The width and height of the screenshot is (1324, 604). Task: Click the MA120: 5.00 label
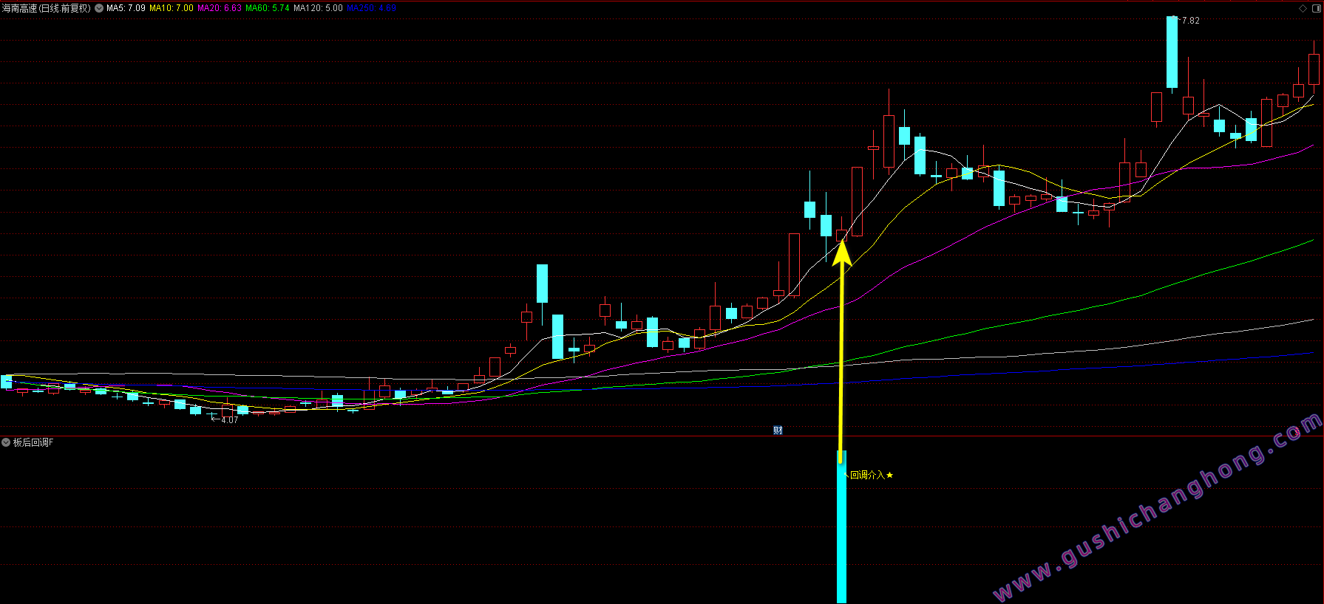(318, 8)
